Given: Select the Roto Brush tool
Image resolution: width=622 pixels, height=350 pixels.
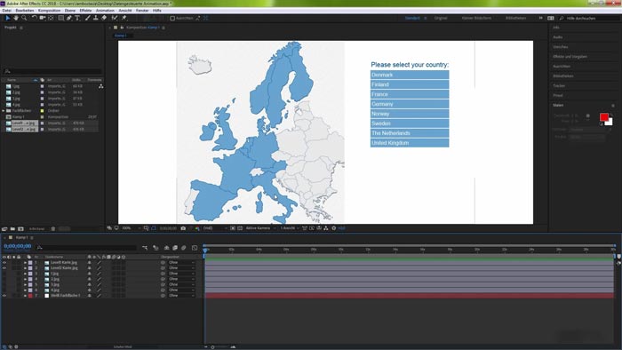Looking at the screenshot, I should point(115,18).
